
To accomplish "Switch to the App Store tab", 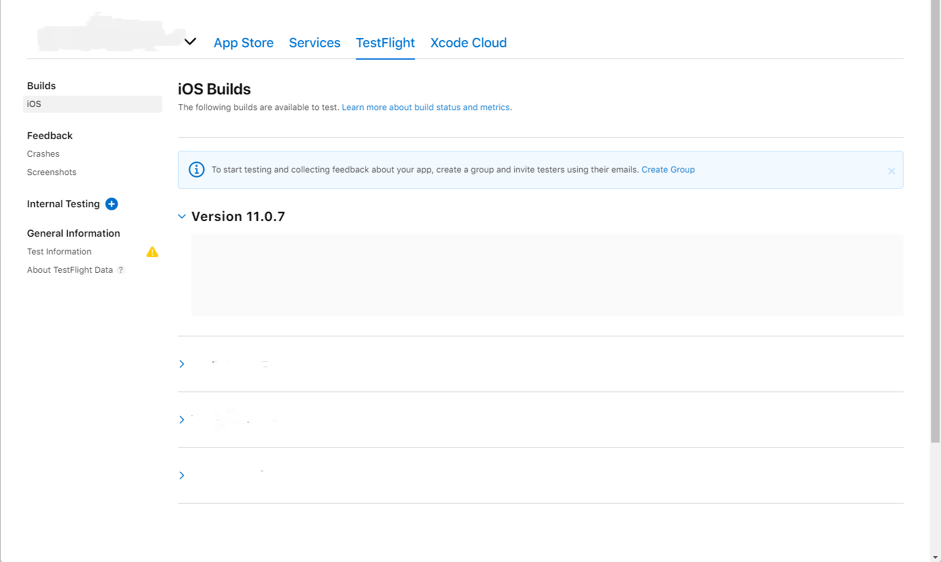I will pos(244,43).
